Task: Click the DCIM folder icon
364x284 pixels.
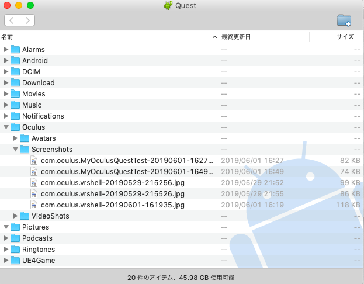Action: pos(15,71)
